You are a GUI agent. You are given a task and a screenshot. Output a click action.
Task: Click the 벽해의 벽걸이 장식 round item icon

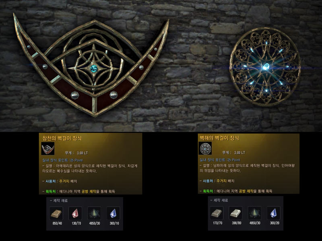(205, 148)
